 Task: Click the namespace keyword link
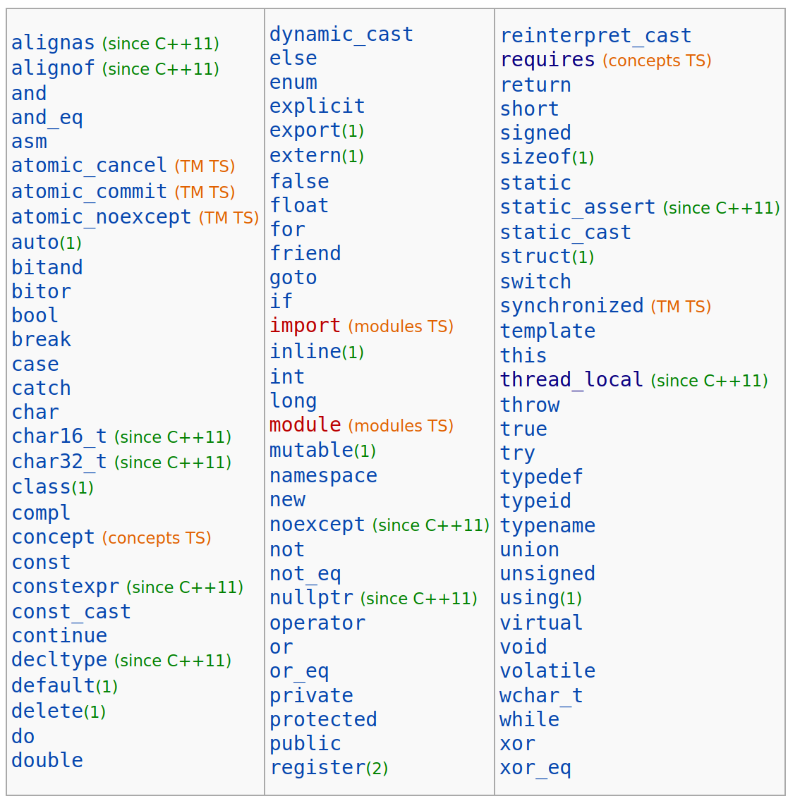coord(323,476)
